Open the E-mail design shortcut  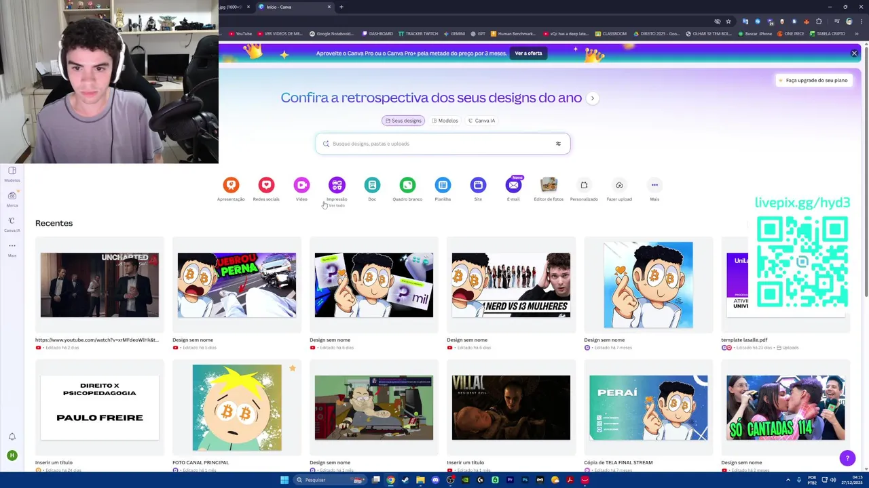point(513,184)
